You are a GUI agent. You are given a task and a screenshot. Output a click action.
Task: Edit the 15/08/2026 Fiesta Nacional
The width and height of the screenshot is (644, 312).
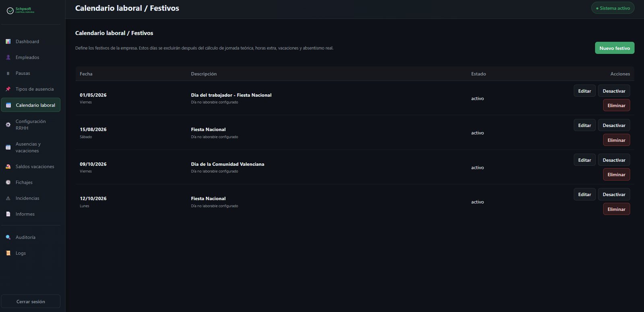point(584,126)
